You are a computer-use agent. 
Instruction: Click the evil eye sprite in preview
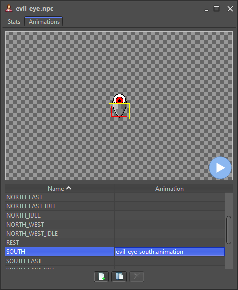tap(120, 105)
